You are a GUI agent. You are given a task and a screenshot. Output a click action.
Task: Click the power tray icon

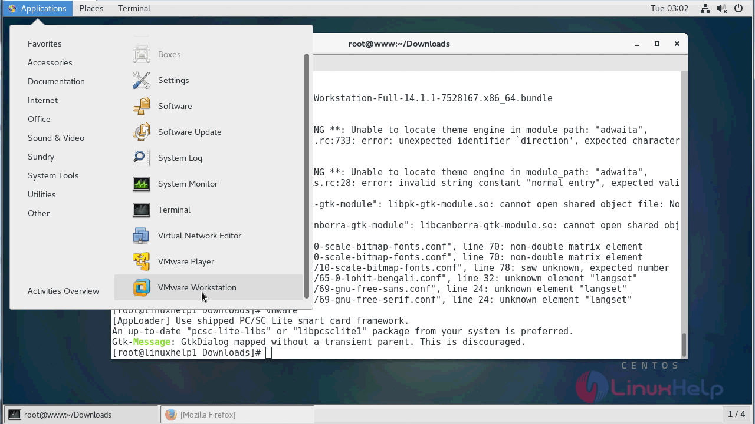[x=739, y=8]
